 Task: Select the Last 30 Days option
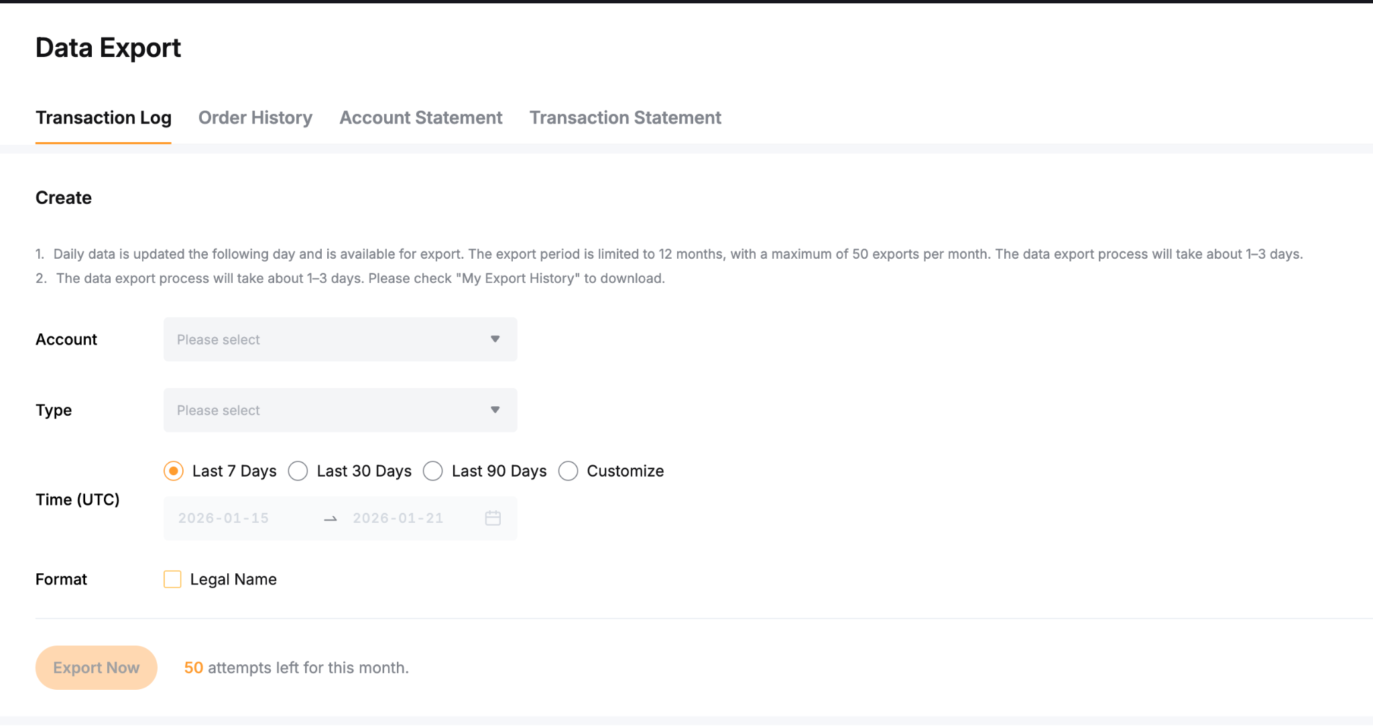point(298,471)
